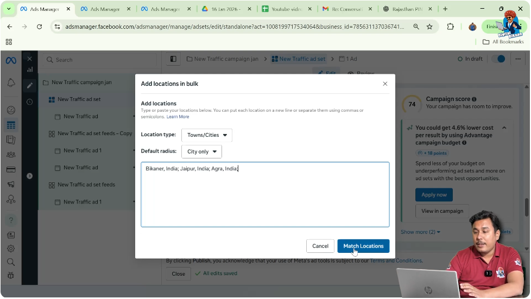
Task: Select New Traffic ad set feeds row
Action: [x=86, y=185]
